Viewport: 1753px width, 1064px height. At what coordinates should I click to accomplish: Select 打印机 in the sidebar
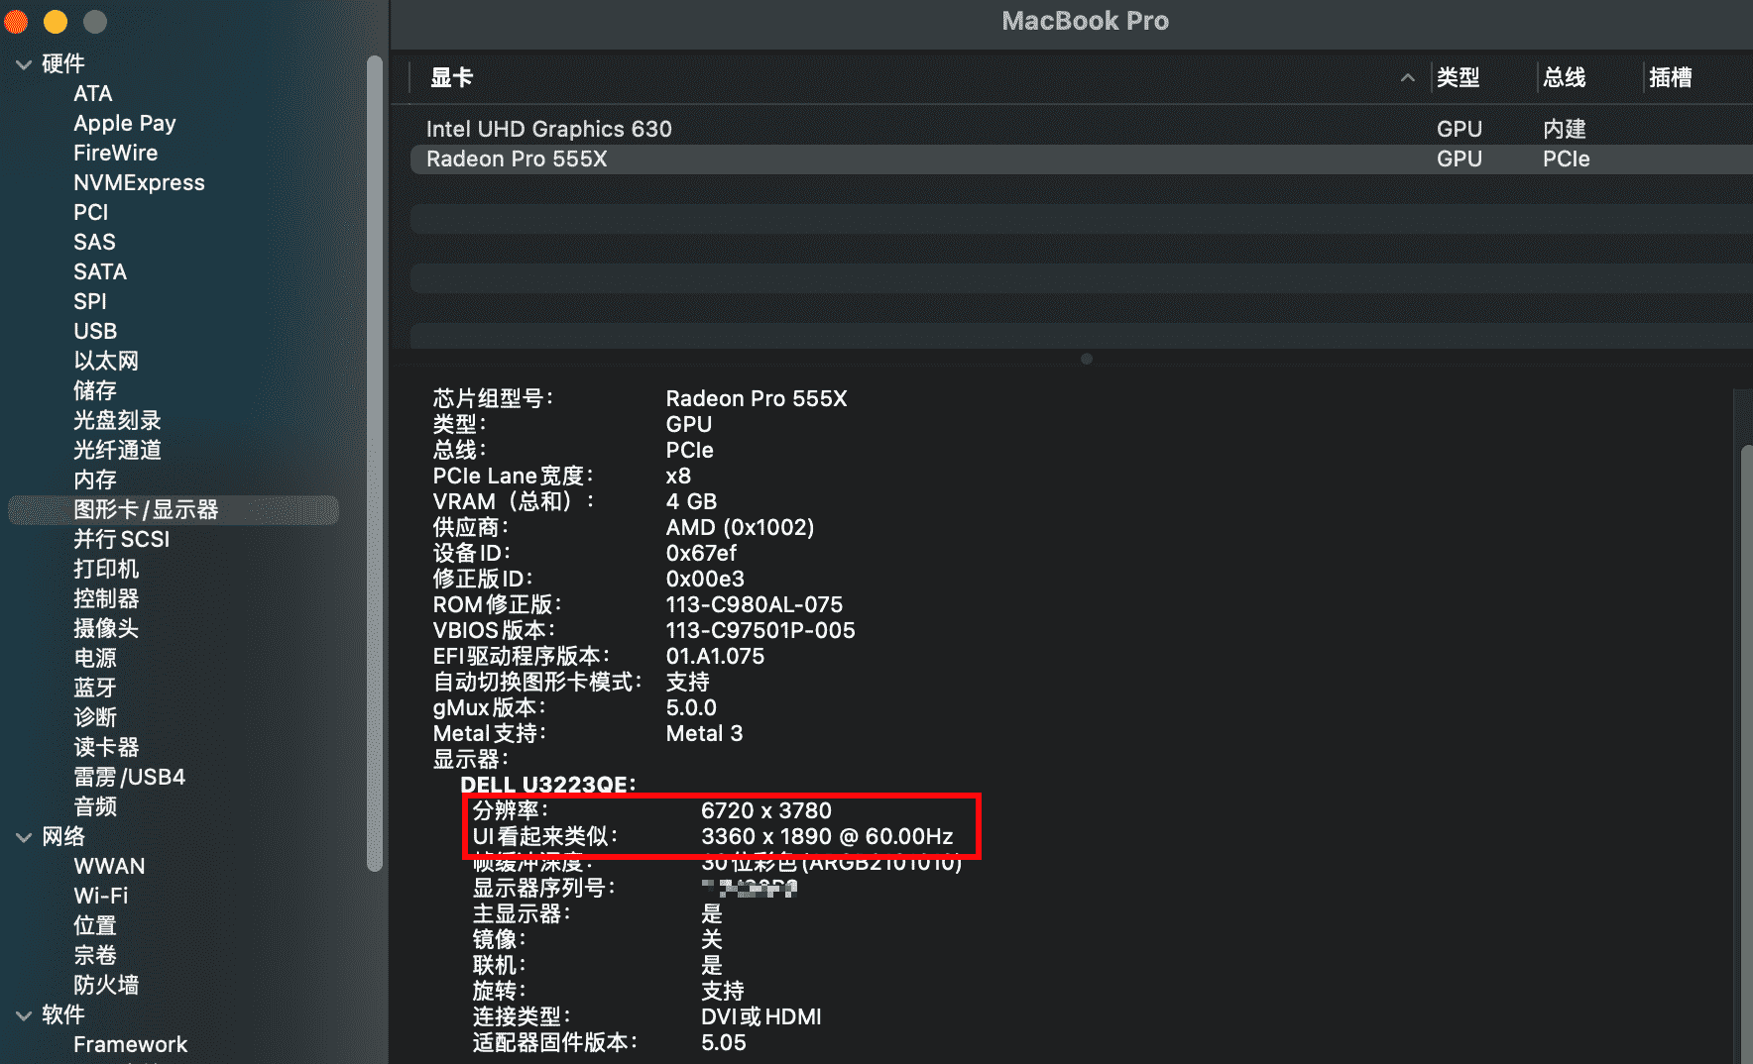coord(106,569)
